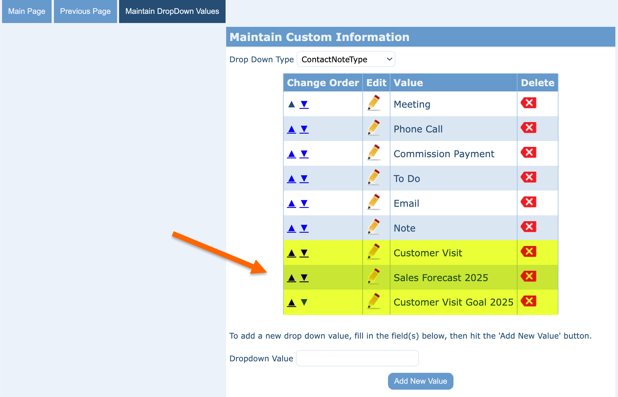The width and height of the screenshot is (618, 397).
Task: Move Sales Forecast 2025 up
Action: 292,278
